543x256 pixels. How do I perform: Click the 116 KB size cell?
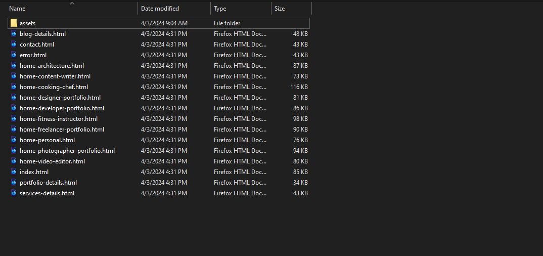[x=299, y=87]
